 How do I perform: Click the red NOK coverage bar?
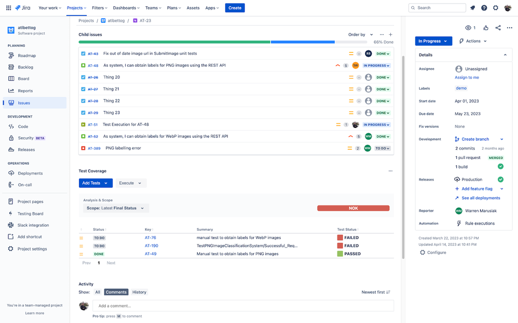click(x=353, y=208)
